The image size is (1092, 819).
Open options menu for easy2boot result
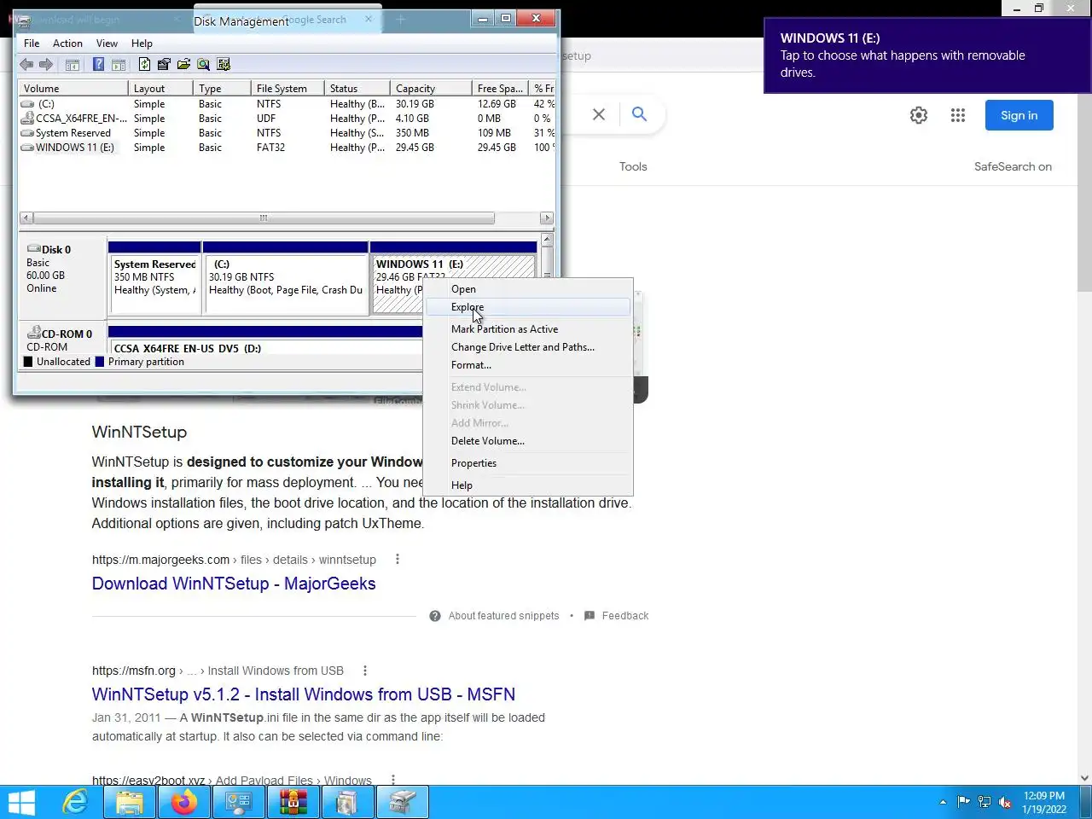[393, 780]
